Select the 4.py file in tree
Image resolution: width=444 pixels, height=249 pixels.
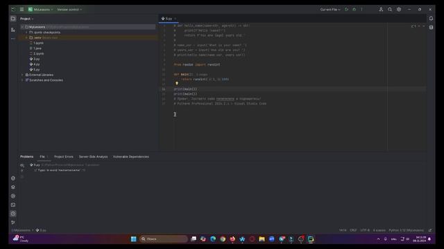pyautogui.click(x=35, y=64)
